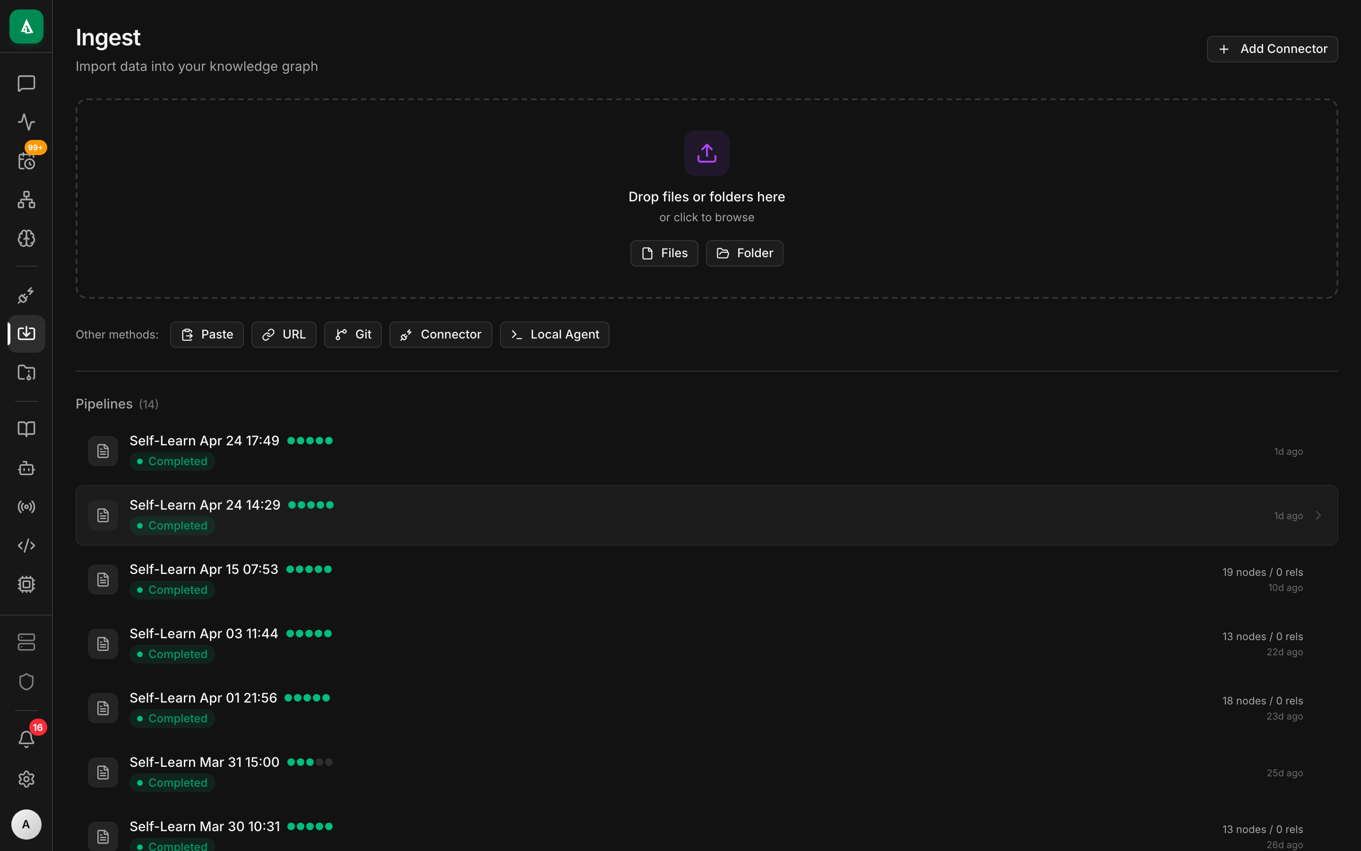This screenshot has height=851, width=1361.
Task: View scheduled tasks with the 99+ badge
Action: pyautogui.click(x=26, y=161)
